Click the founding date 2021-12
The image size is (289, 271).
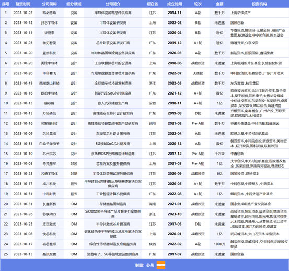(175, 93)
